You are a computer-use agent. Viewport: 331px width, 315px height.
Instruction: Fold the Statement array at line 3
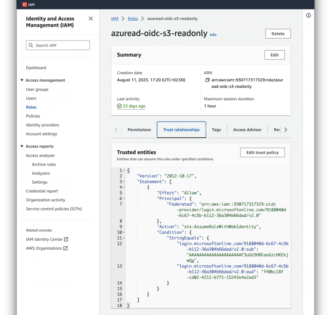pos(124,182)
